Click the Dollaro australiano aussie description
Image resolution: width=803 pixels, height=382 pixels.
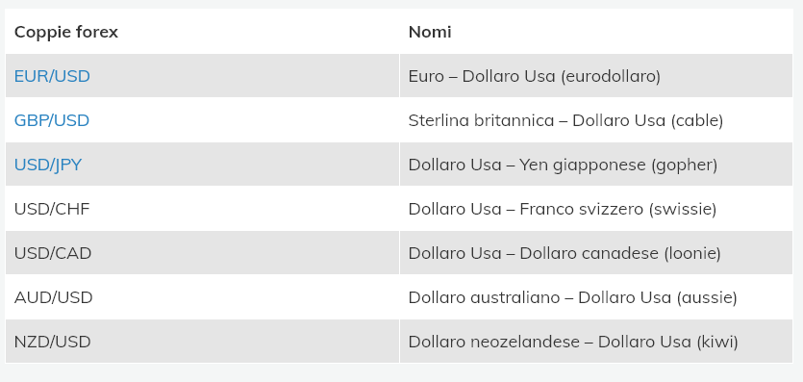(x=572, y=297)
